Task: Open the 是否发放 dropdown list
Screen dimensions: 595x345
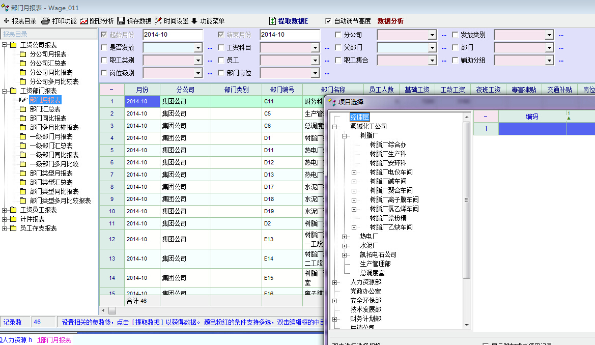Action: coord(198,48)
